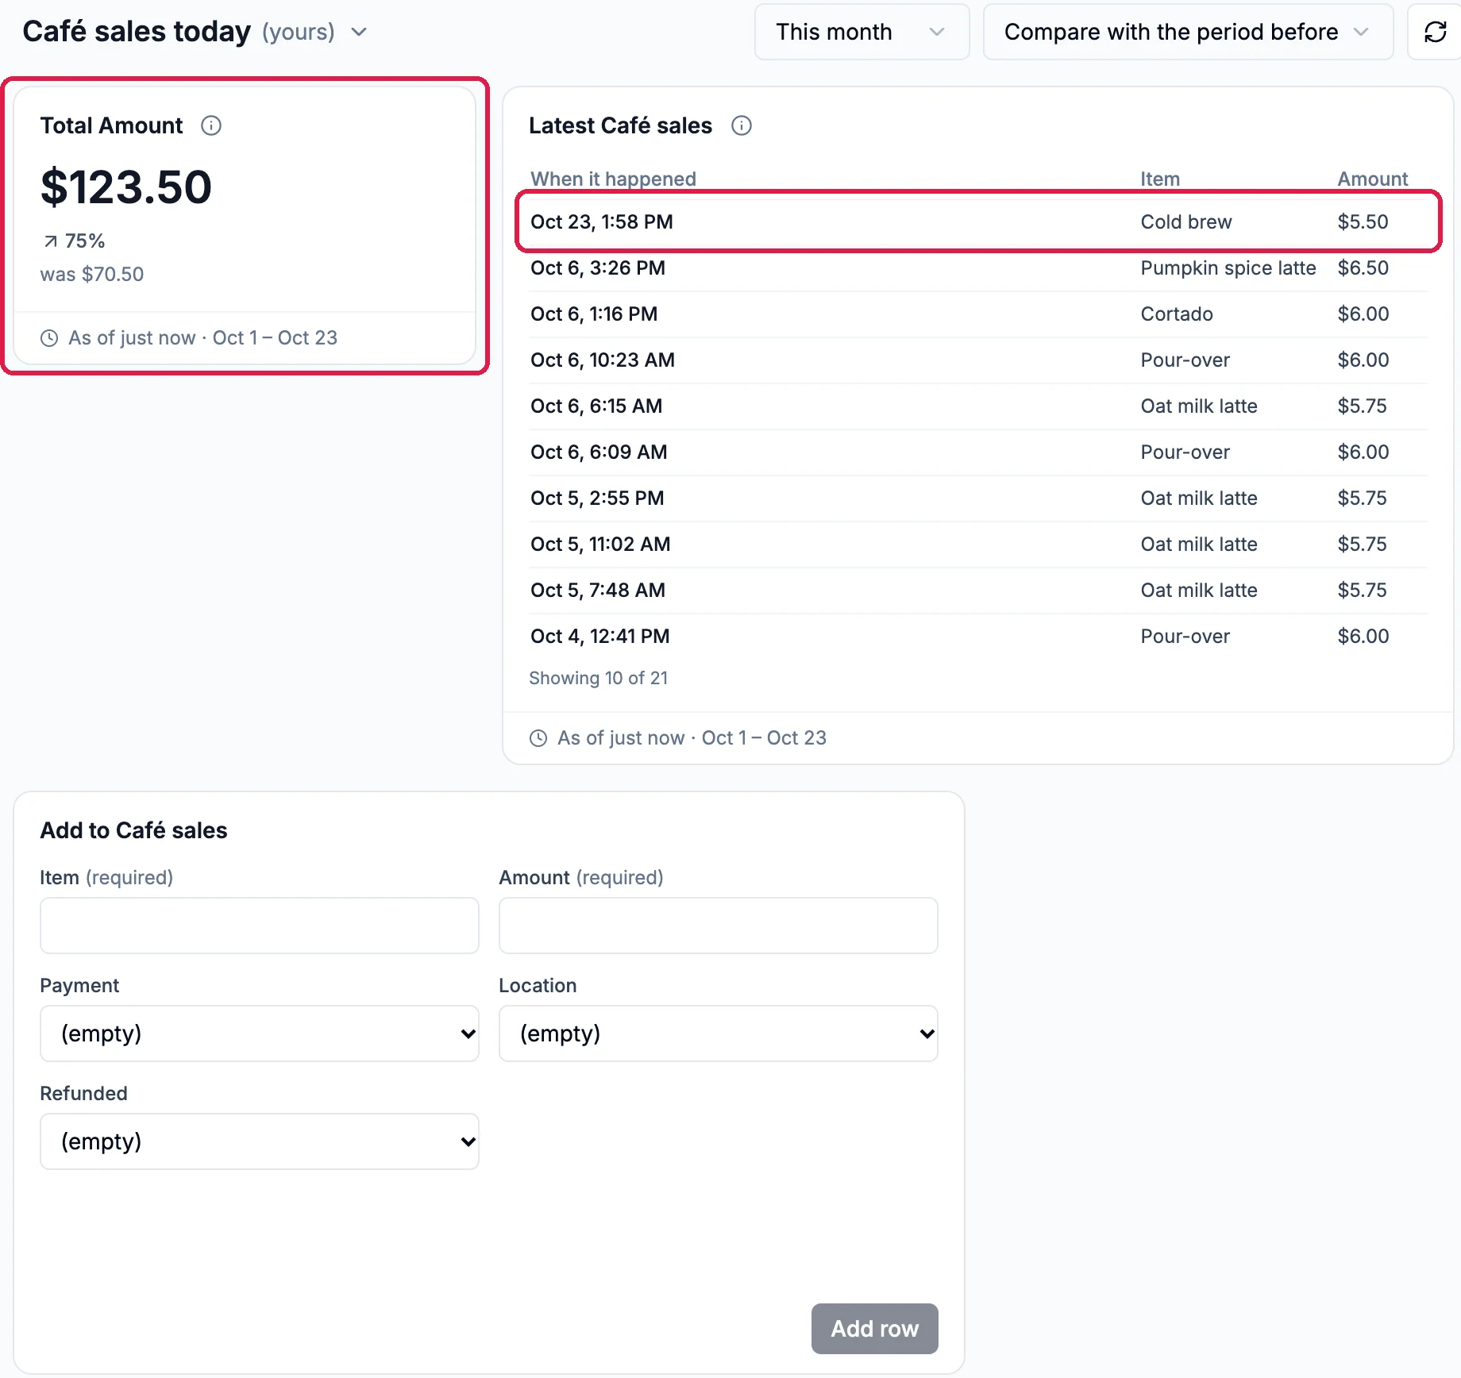
Task: Click the Showing 10 of 21 text
Action: (x=599, y=679)
